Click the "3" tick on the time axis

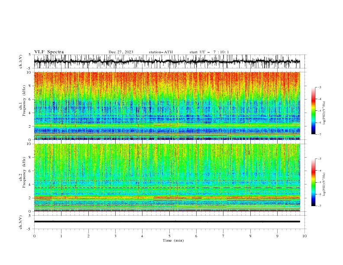pos(115,236)
